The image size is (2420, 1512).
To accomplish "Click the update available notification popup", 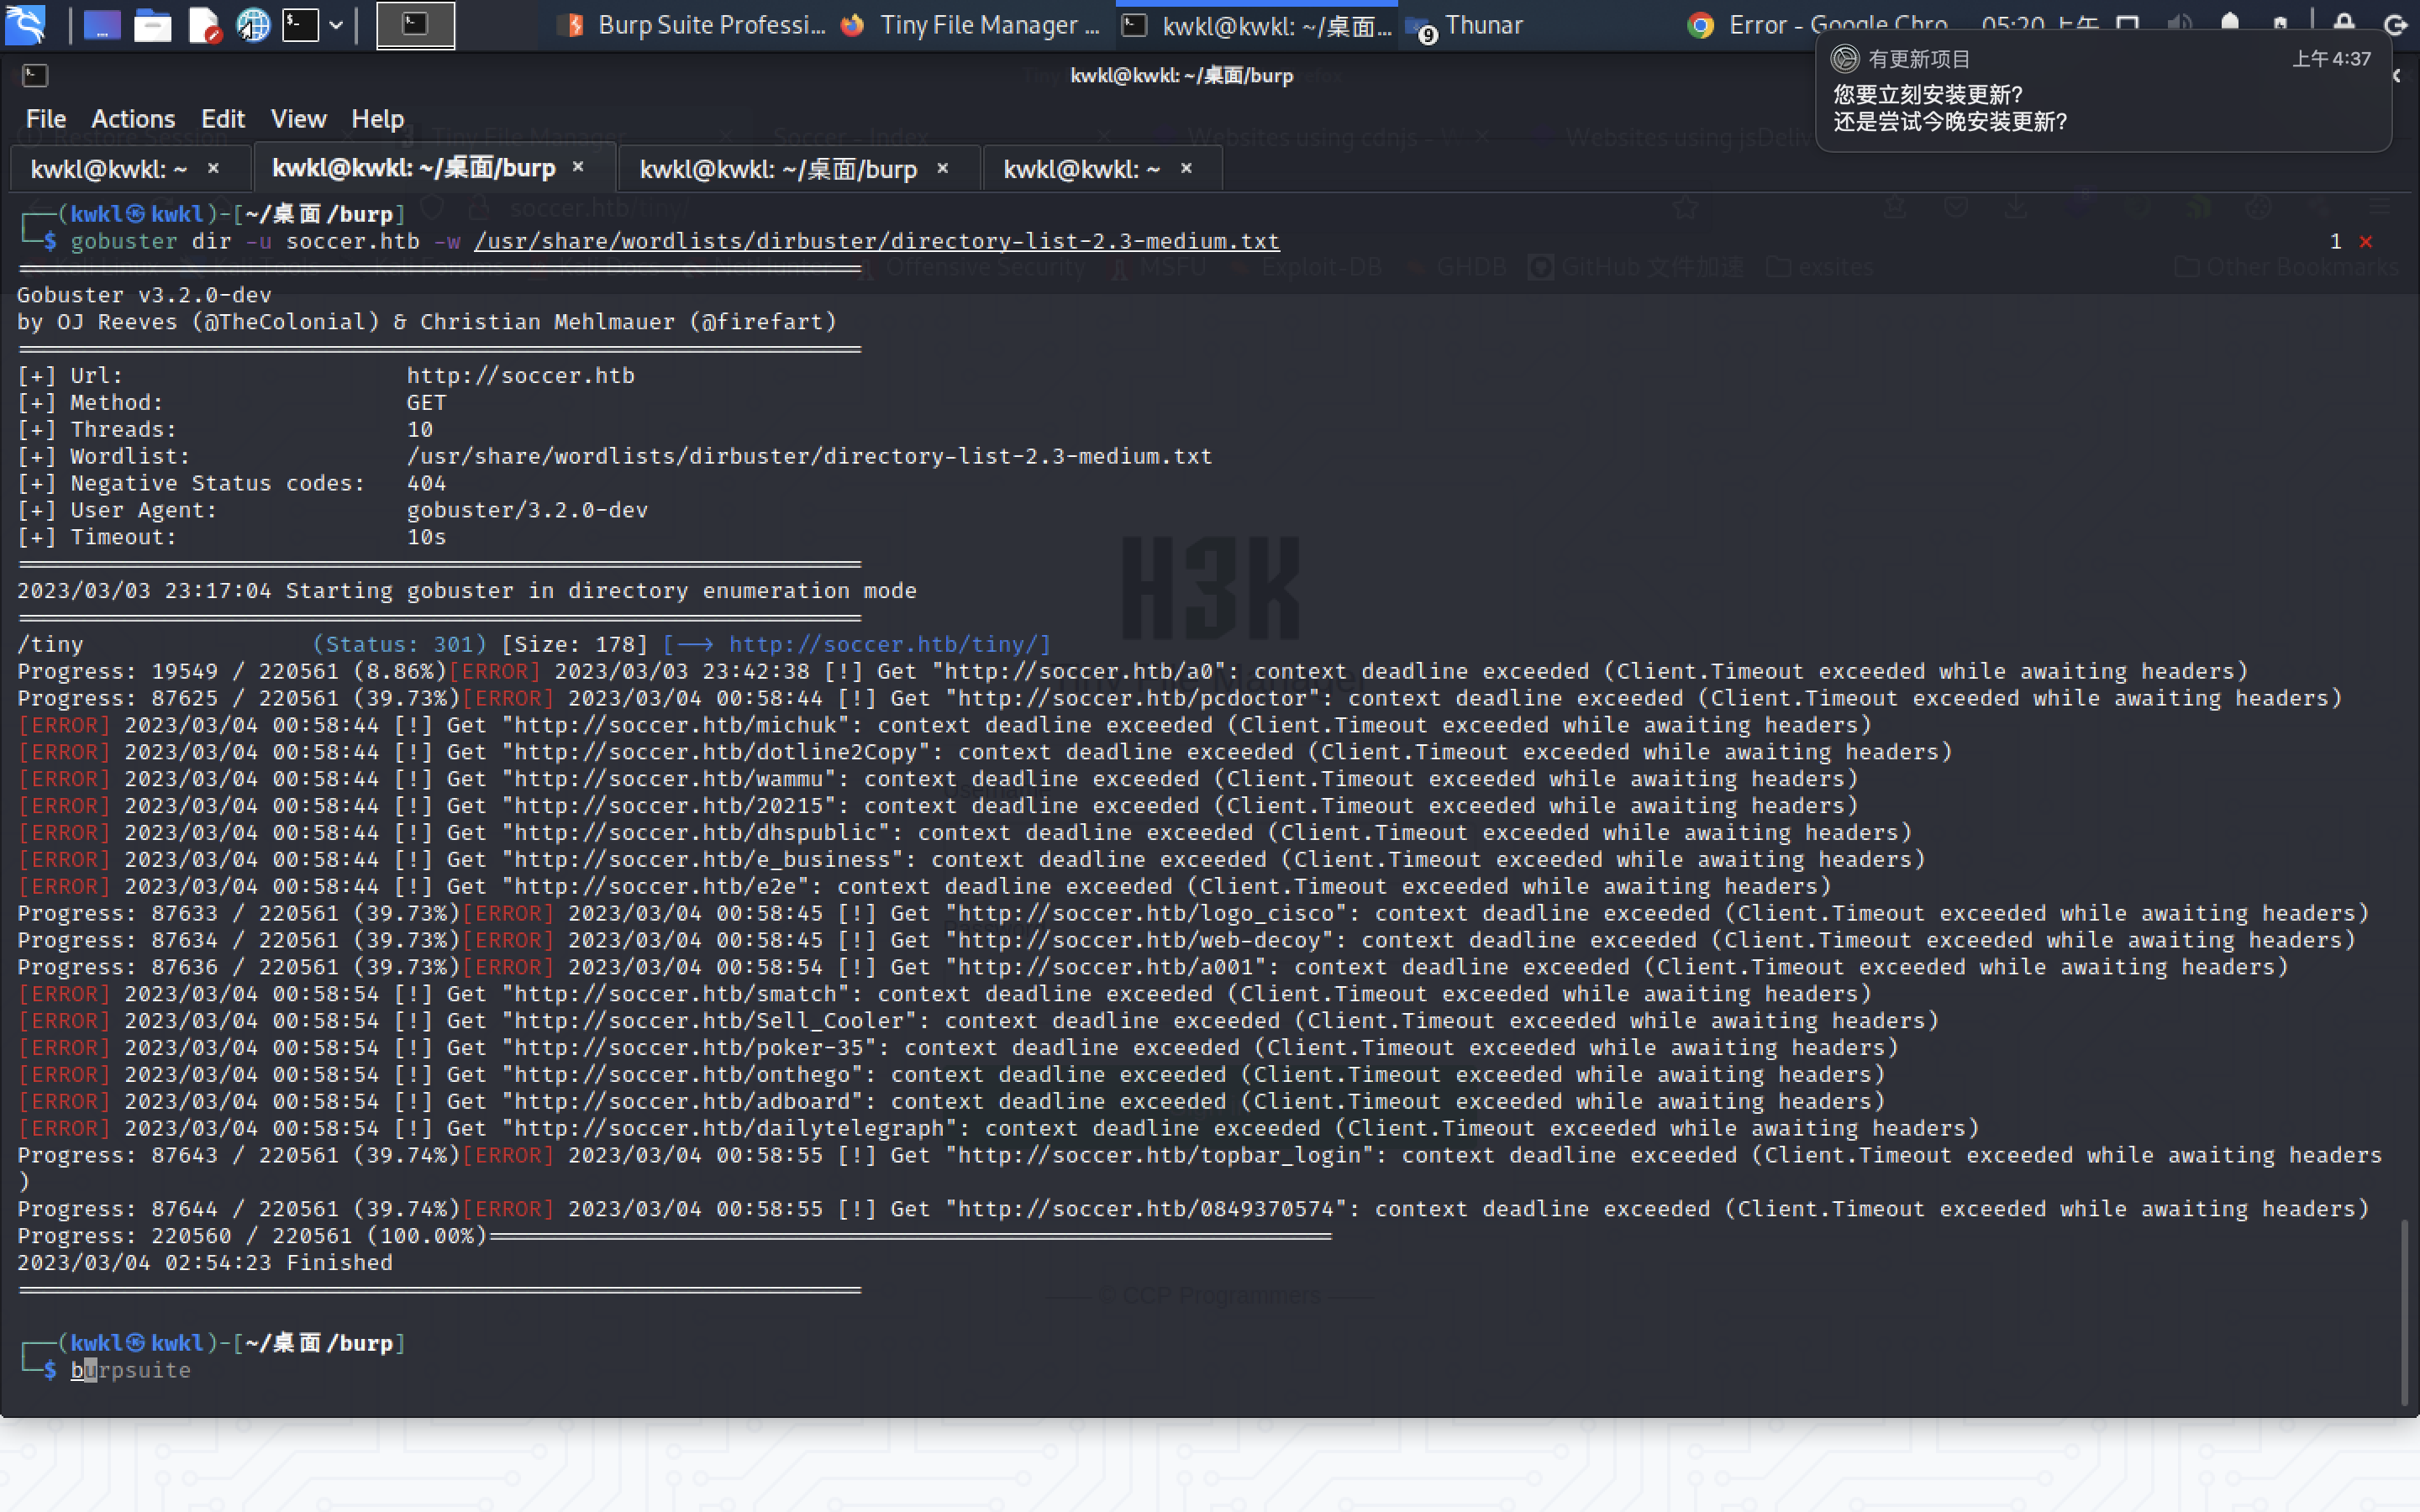I will coord(2100,97).
